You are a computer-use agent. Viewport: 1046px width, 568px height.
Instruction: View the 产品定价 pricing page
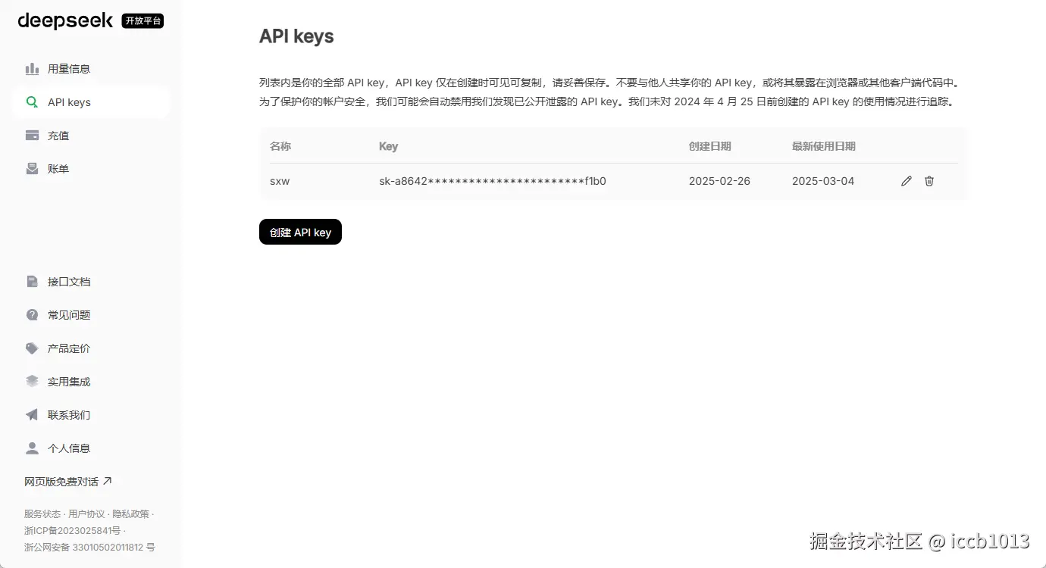coord(67,348)
